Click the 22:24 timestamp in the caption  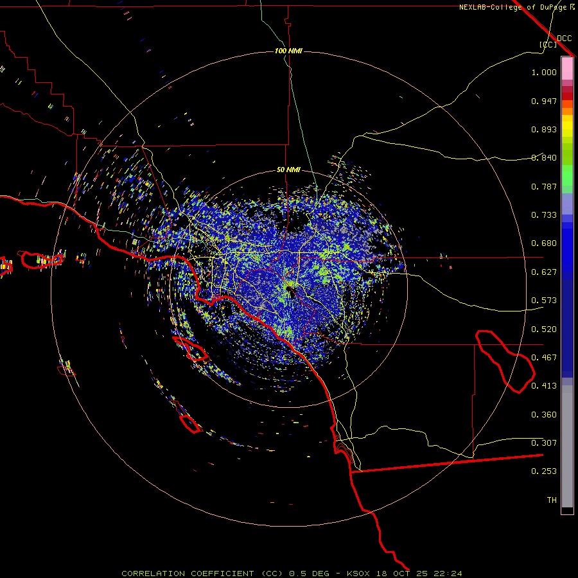click(x=448, y=574)
